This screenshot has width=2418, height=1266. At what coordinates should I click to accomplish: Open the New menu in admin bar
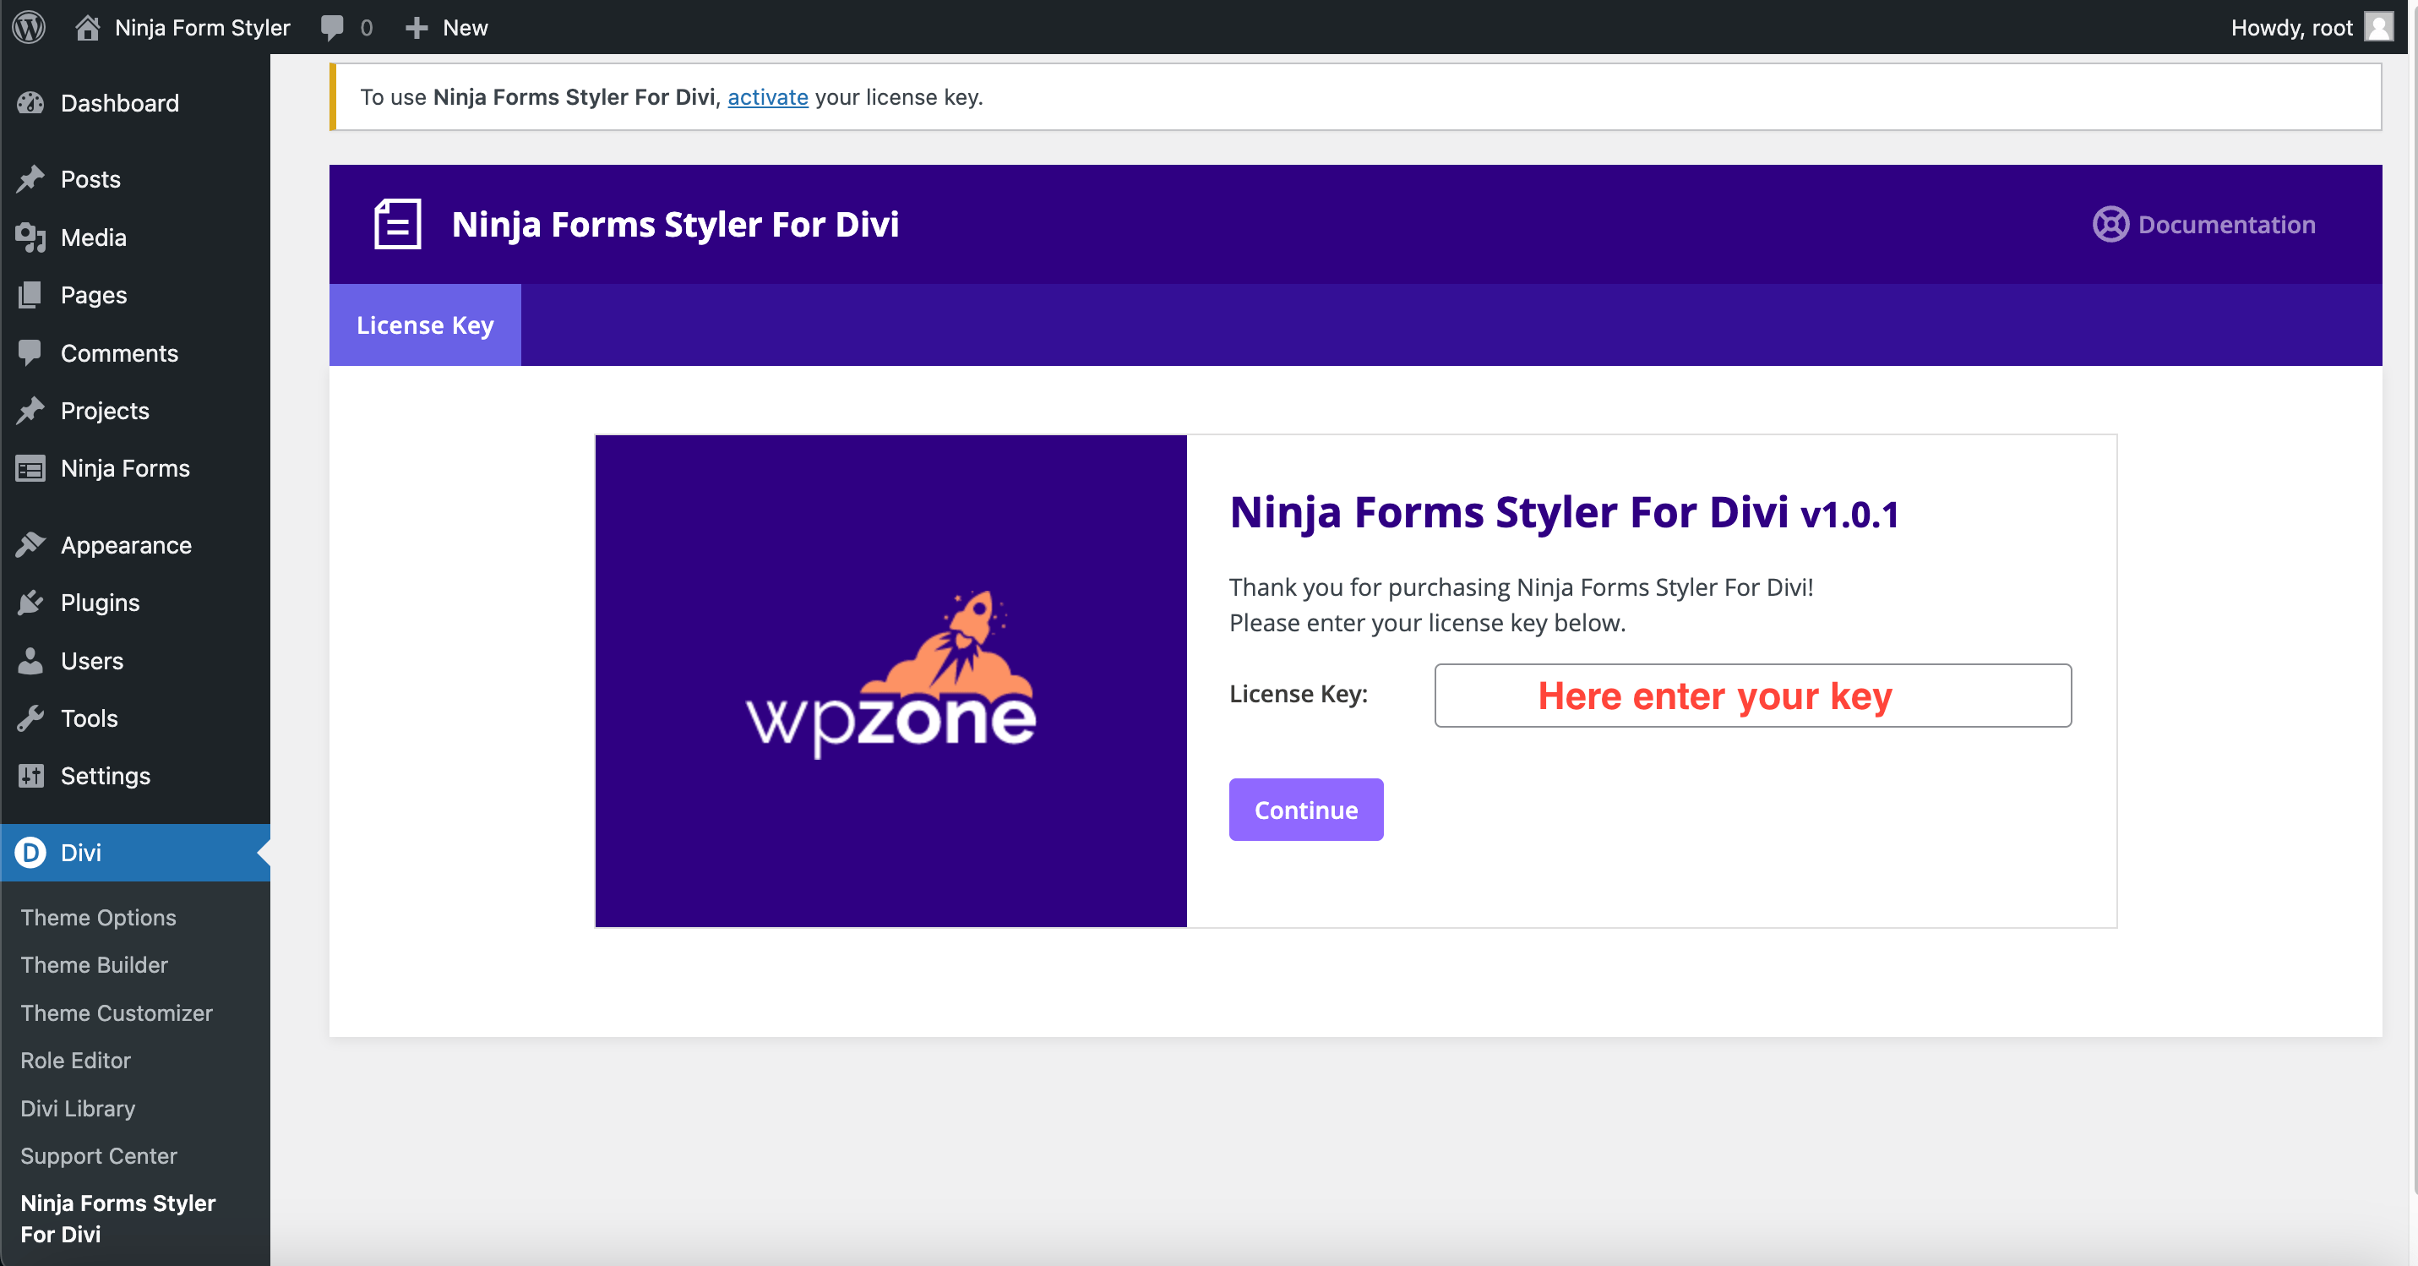pos(447,27)
